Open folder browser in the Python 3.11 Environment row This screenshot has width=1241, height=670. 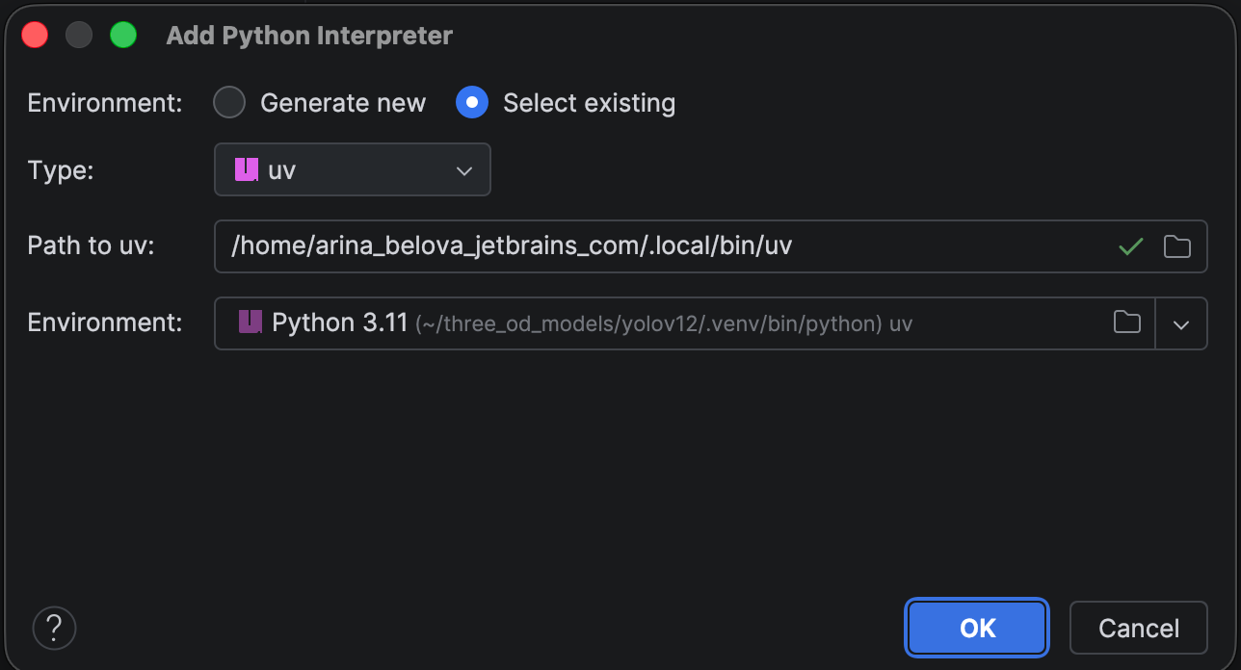pyautogui.click(x=1126, y=322)
